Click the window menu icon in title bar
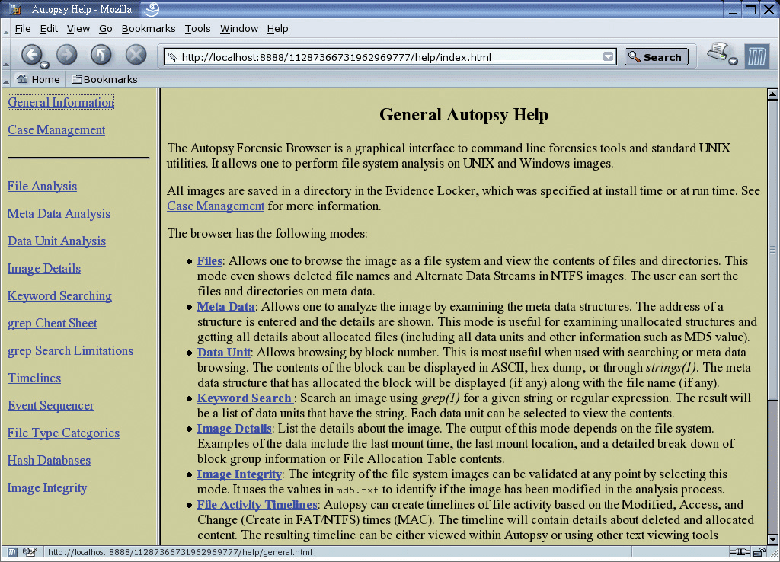 [x=15, y=9]
